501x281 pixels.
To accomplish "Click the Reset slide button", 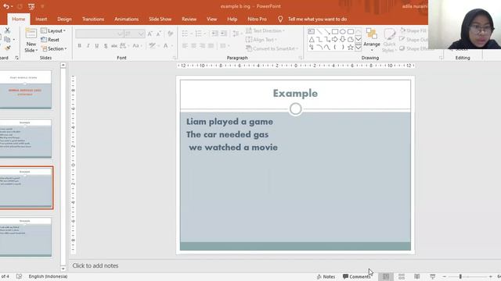I will (50, 40).
